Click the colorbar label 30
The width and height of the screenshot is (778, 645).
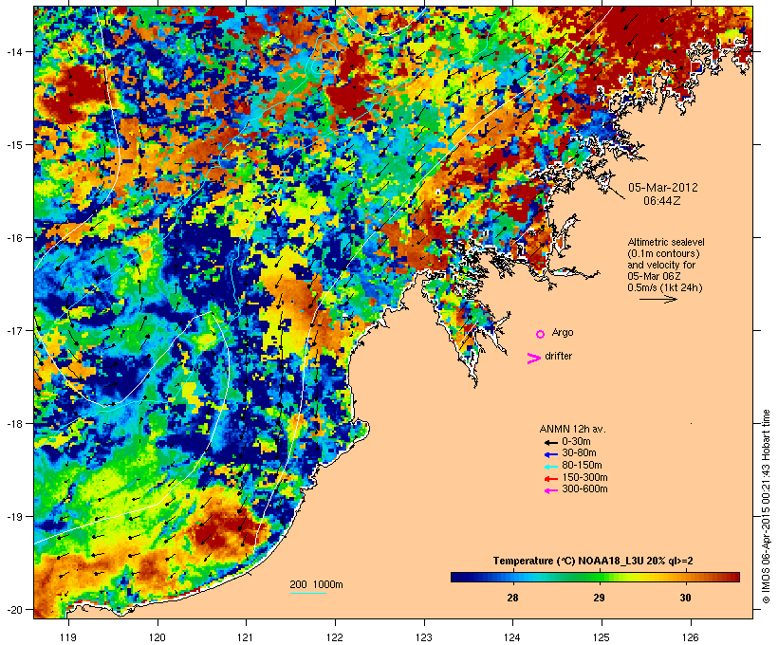coord(685,598)
